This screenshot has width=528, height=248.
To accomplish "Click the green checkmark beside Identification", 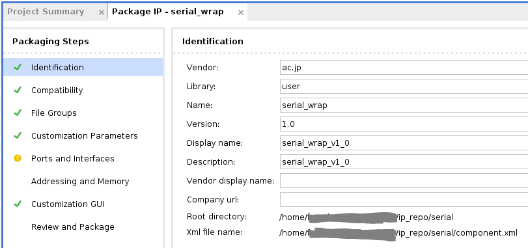I will tap(18, 67).
